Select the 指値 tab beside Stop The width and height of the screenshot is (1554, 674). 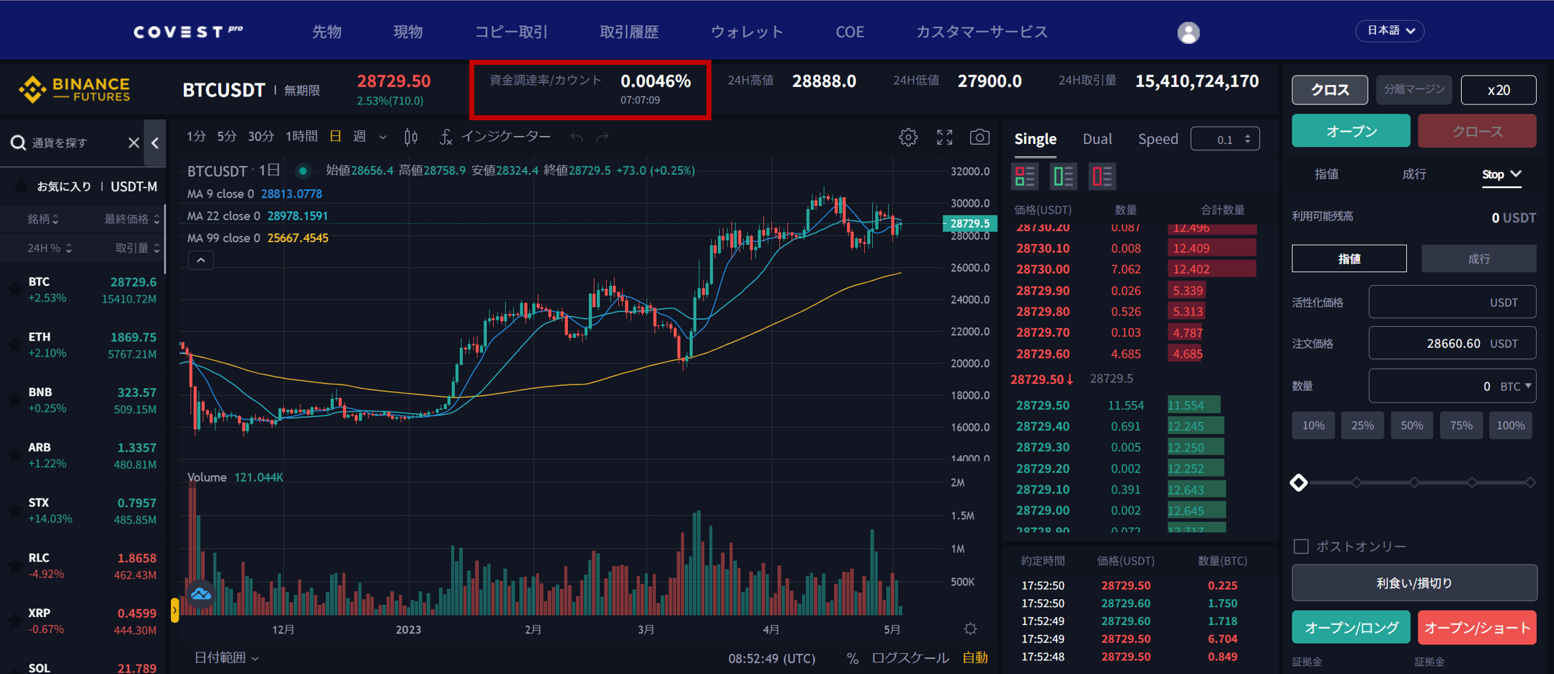click(1326, 174)
